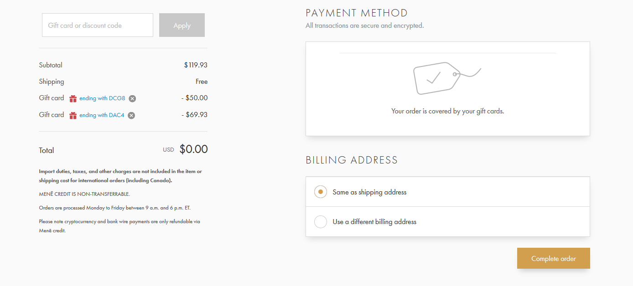Click the red gift icon beside DCG8
Screen dimensions: 633x286
[x=73, y=98]
